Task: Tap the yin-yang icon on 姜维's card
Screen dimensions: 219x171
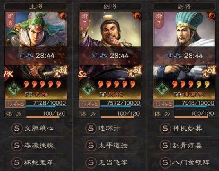Action: [63, 16]
